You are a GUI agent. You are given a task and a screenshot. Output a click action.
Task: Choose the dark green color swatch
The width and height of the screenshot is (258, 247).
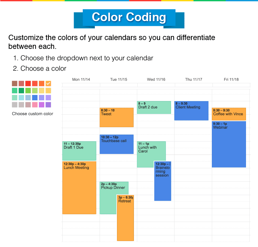tap(21, 91)
